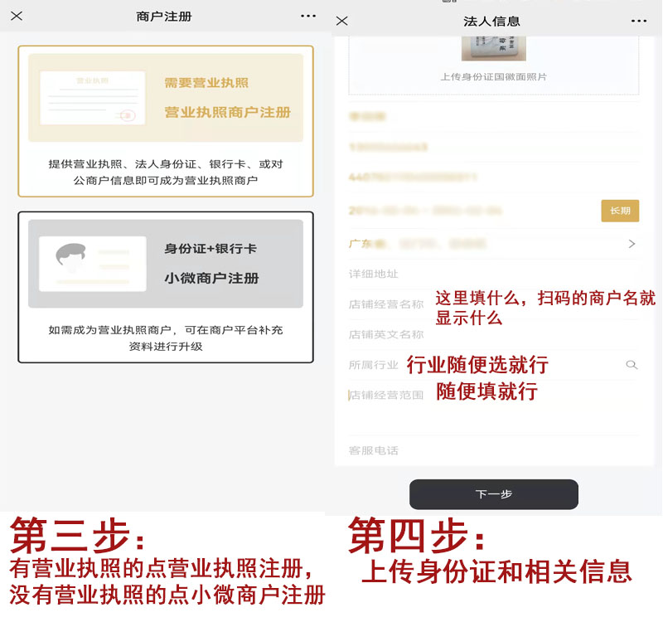This screenshot has height=622, width=663.
Task: Focus the 店铺经营范围 text area
Action: tap(493, 407)
